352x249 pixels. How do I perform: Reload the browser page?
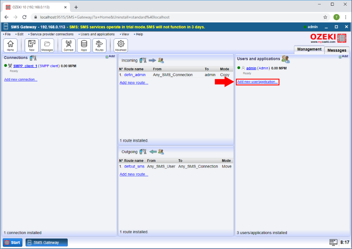[25, 17]
